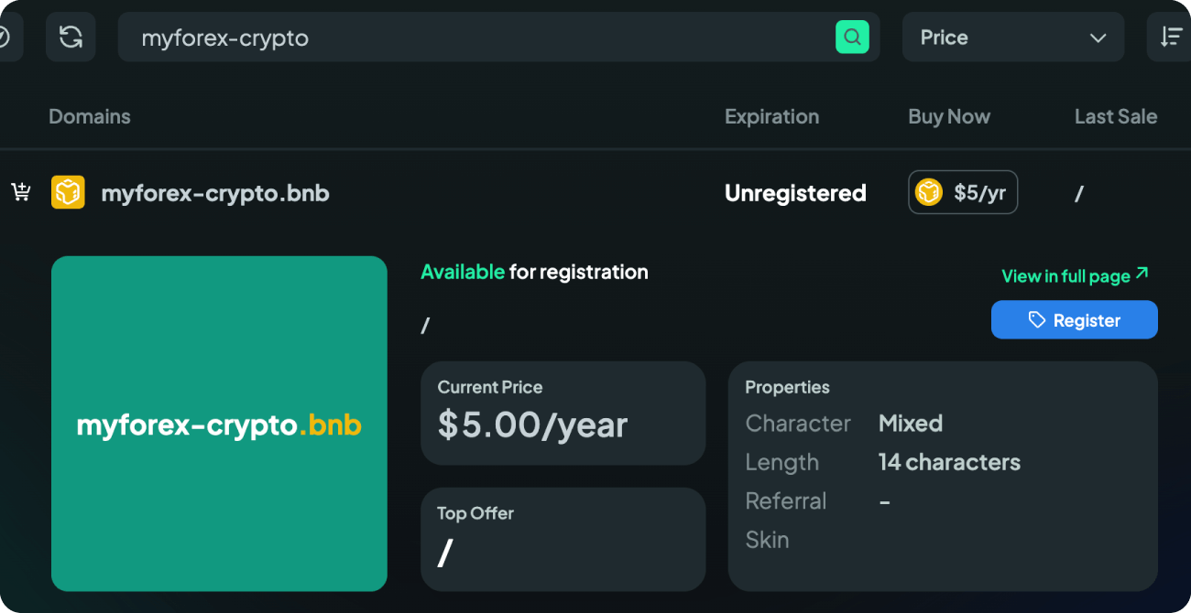Click the BNB coin icon in price badge
This screenshot has width=1191, height=613.
[929, 192]
